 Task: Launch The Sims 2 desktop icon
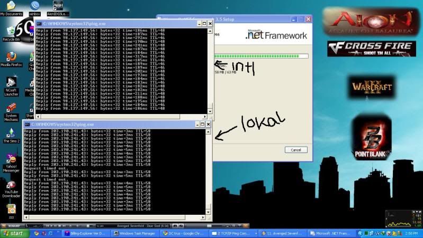(x=11, y=135)
